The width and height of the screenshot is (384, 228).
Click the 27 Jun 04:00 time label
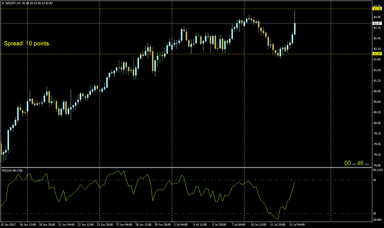pos(124,224)
